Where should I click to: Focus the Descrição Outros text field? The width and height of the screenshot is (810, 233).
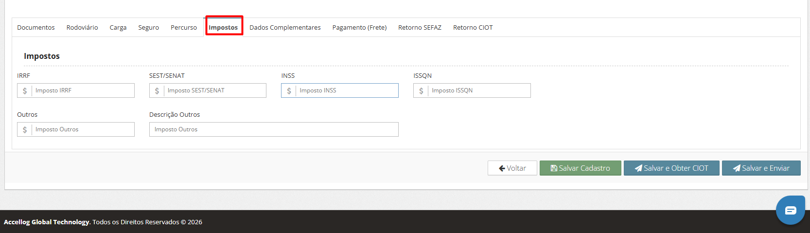click(x=274, y=129)
